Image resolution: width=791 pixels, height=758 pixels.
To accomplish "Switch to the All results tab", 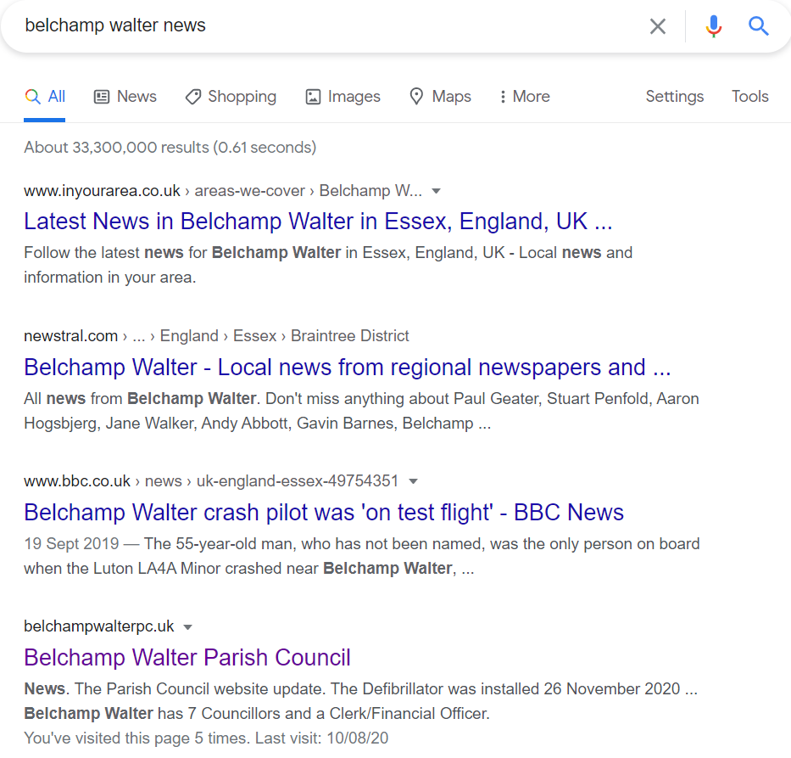I will pyautogui.click(x=44, y=97).
